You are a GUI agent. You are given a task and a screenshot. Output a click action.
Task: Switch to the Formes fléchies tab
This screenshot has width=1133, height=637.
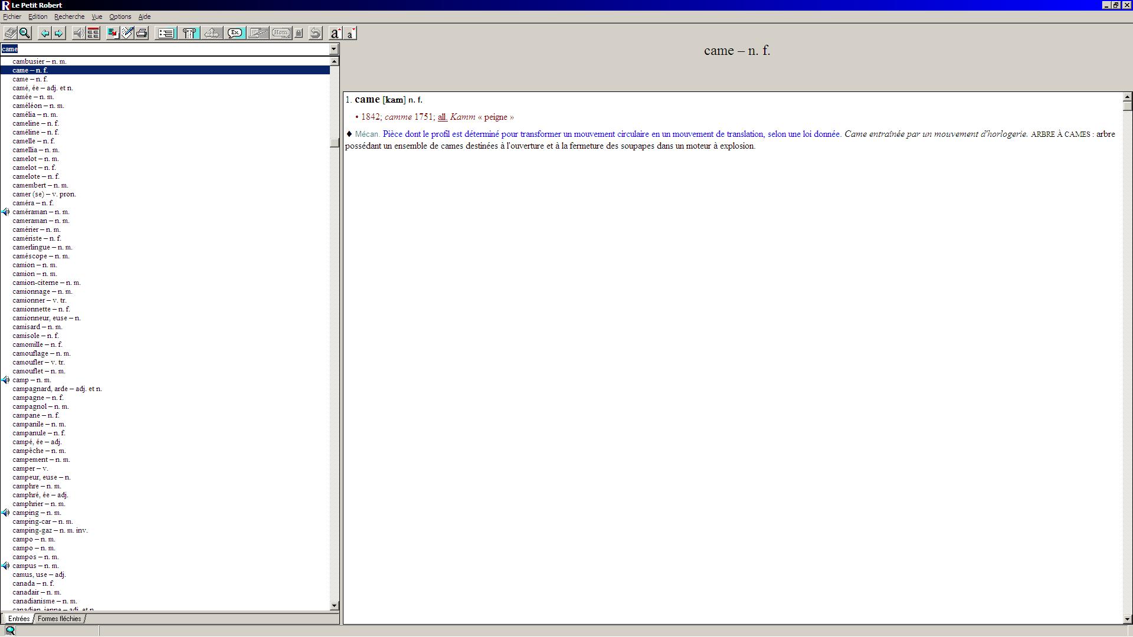[59, 619]
